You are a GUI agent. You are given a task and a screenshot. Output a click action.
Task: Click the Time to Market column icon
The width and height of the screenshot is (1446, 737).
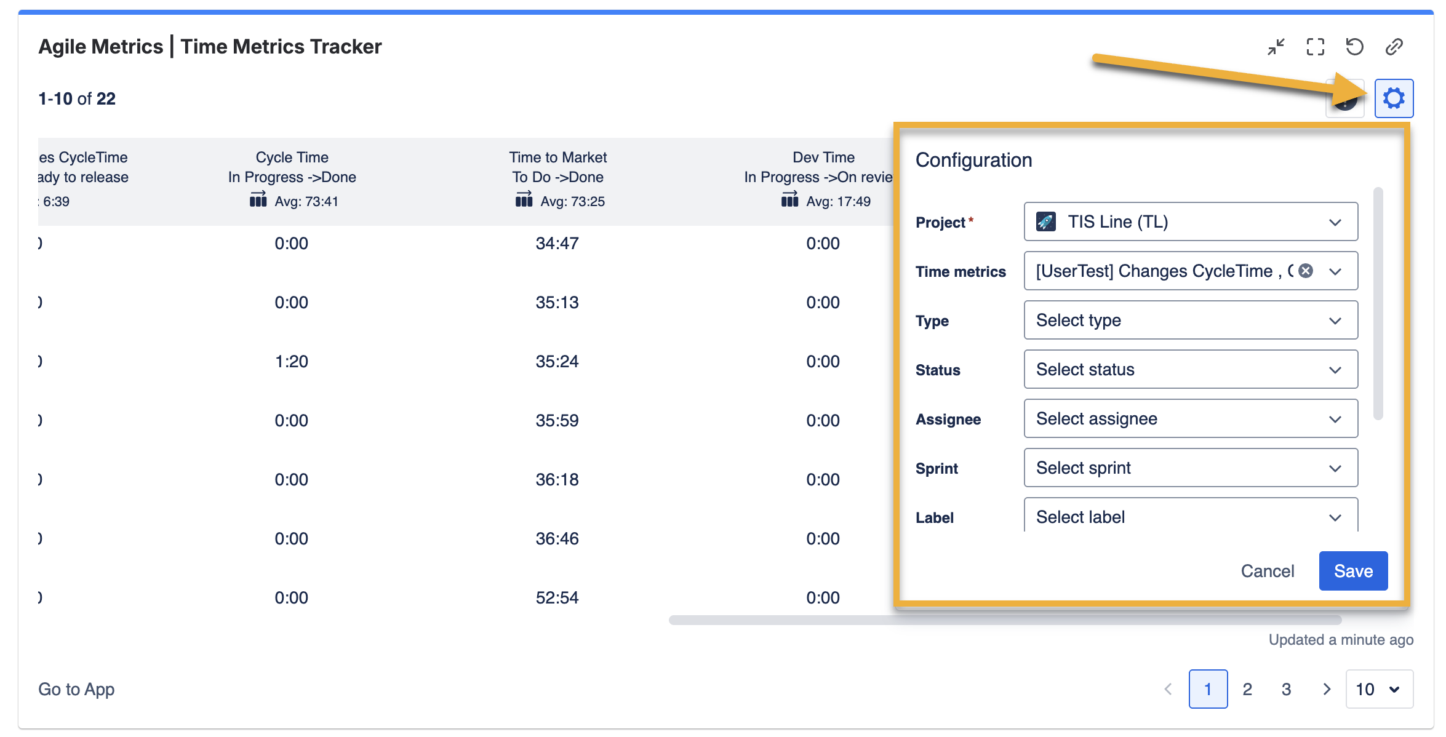[524, 200]
